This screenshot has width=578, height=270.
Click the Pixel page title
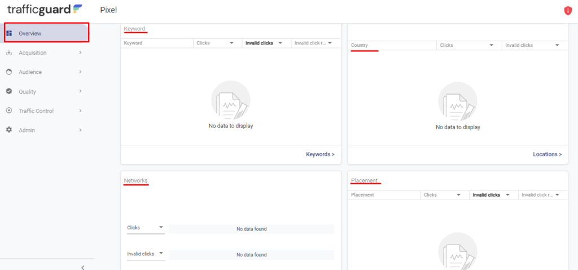[x=108, y=10]
